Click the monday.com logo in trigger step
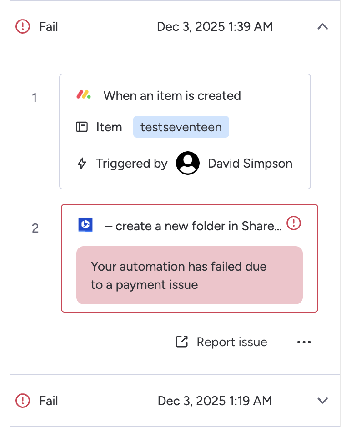This screenshot has width=341, height=427. point(84,95)
